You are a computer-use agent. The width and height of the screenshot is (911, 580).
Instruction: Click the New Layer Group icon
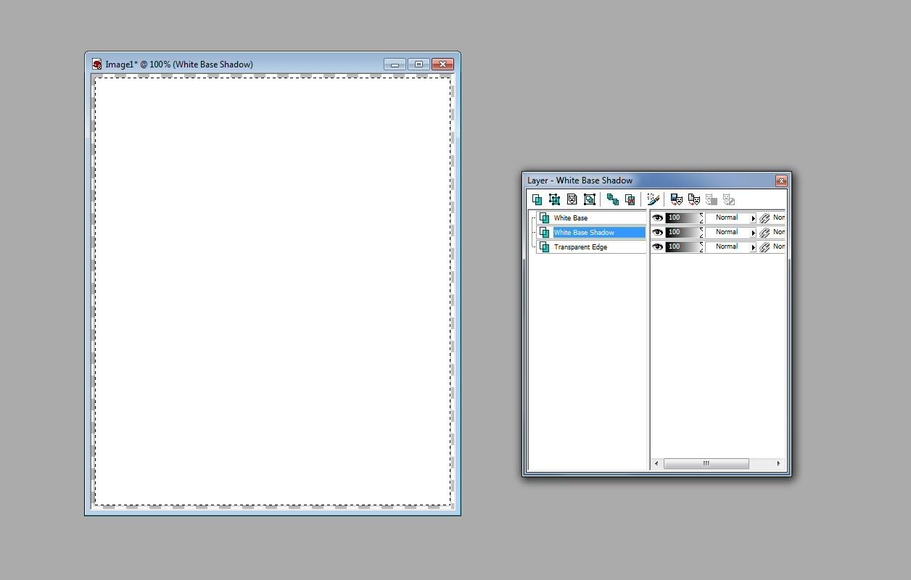[589, 199]
